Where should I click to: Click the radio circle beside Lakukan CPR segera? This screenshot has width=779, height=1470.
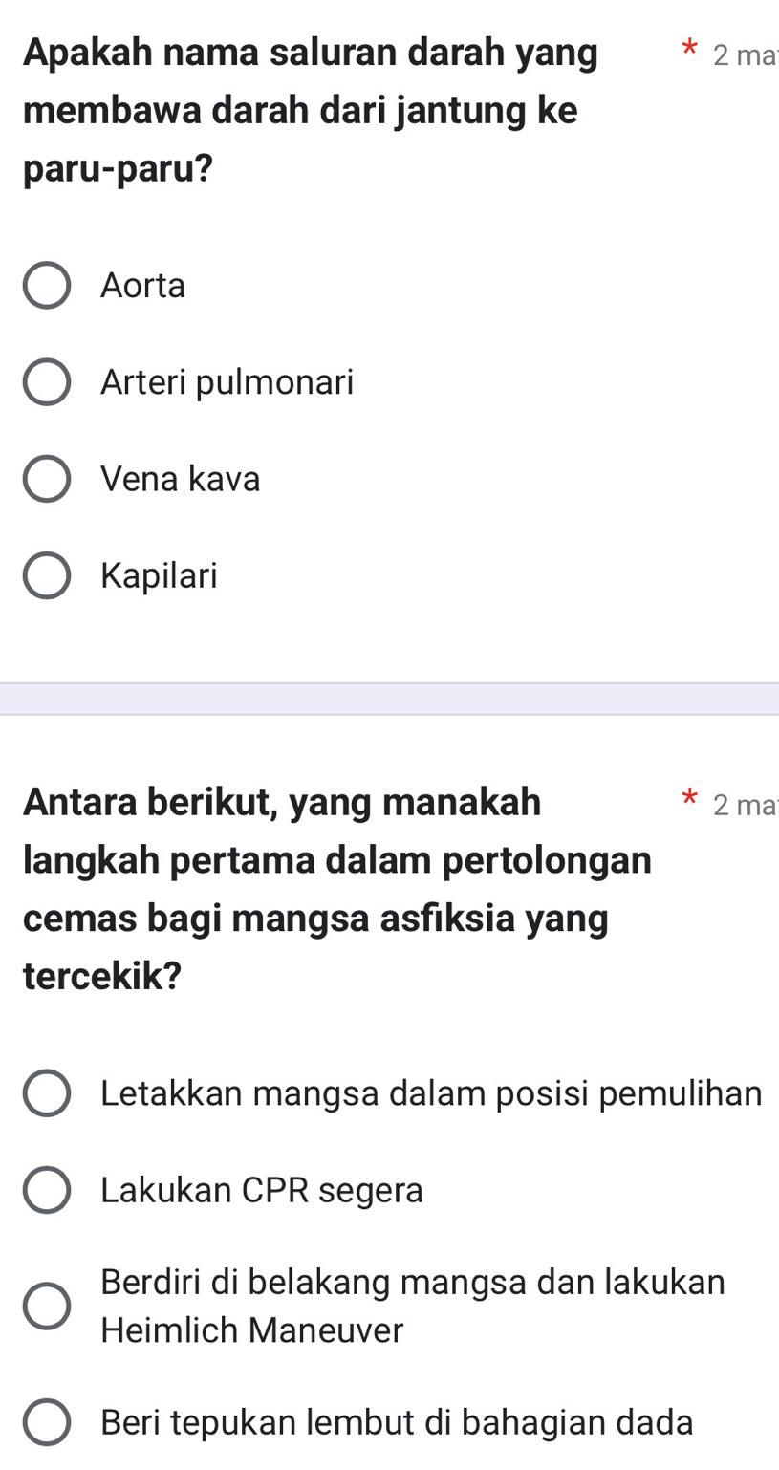(x=47, y=1190)
